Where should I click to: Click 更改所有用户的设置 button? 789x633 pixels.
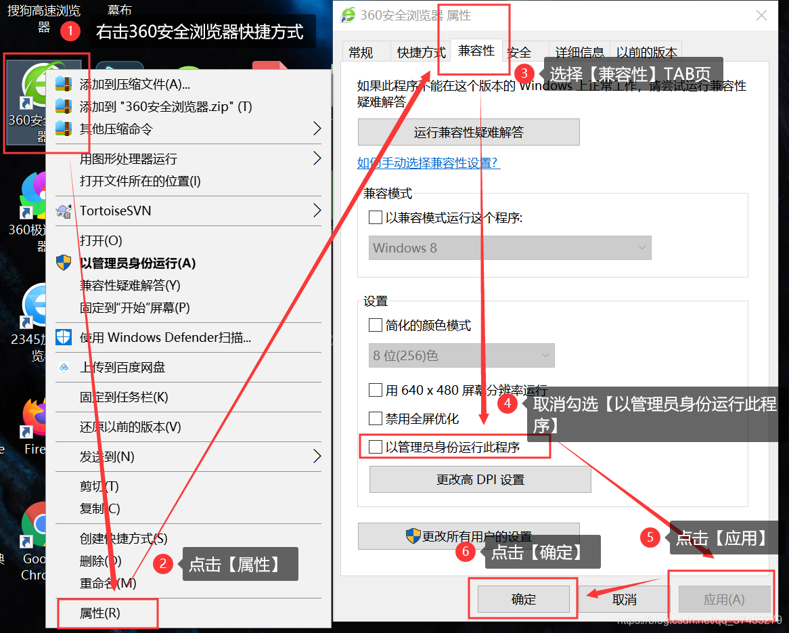point(468,536)
